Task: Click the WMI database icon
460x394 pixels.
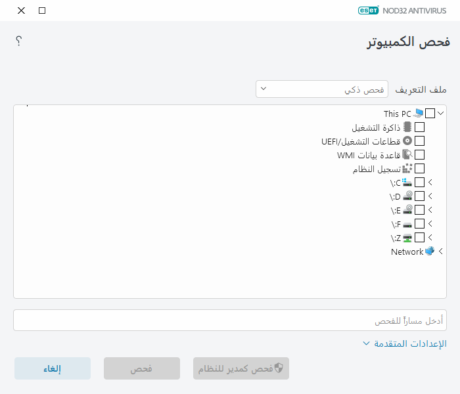Action: point(407,154)
